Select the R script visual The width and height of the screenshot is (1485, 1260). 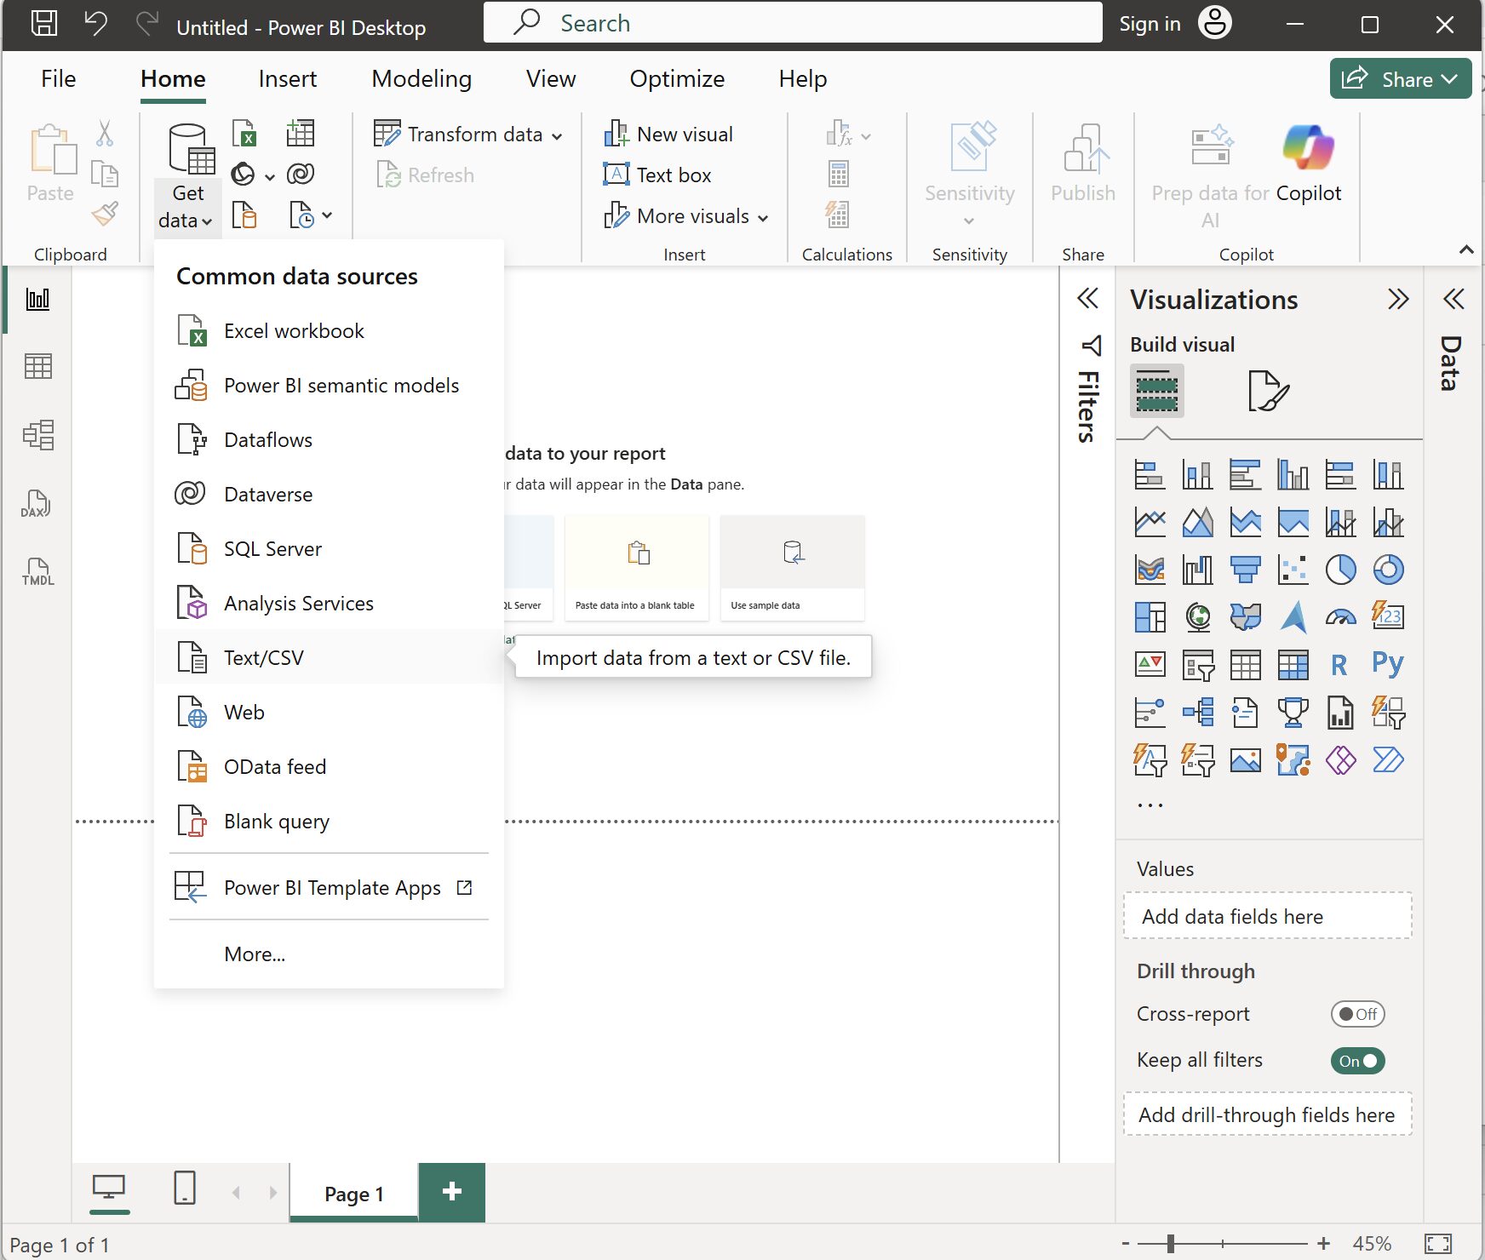tap(1339, 665)
